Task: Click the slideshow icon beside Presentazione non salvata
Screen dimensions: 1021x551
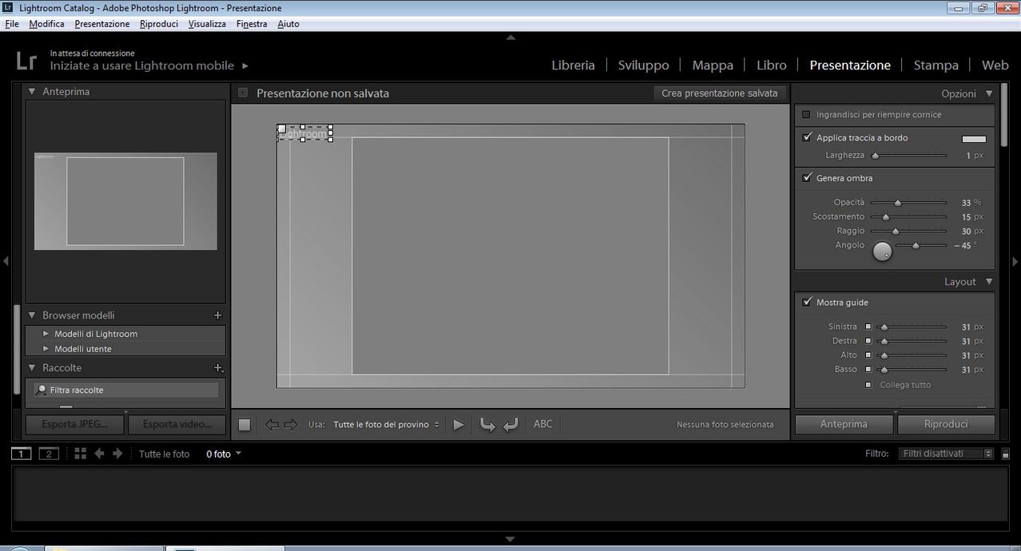Action: [x=243, y=93]
